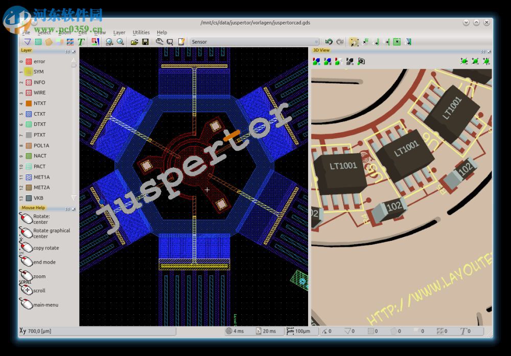511x356 pixels.
Task: Open a file with the folder icon
Action: [x=134, y=42]
